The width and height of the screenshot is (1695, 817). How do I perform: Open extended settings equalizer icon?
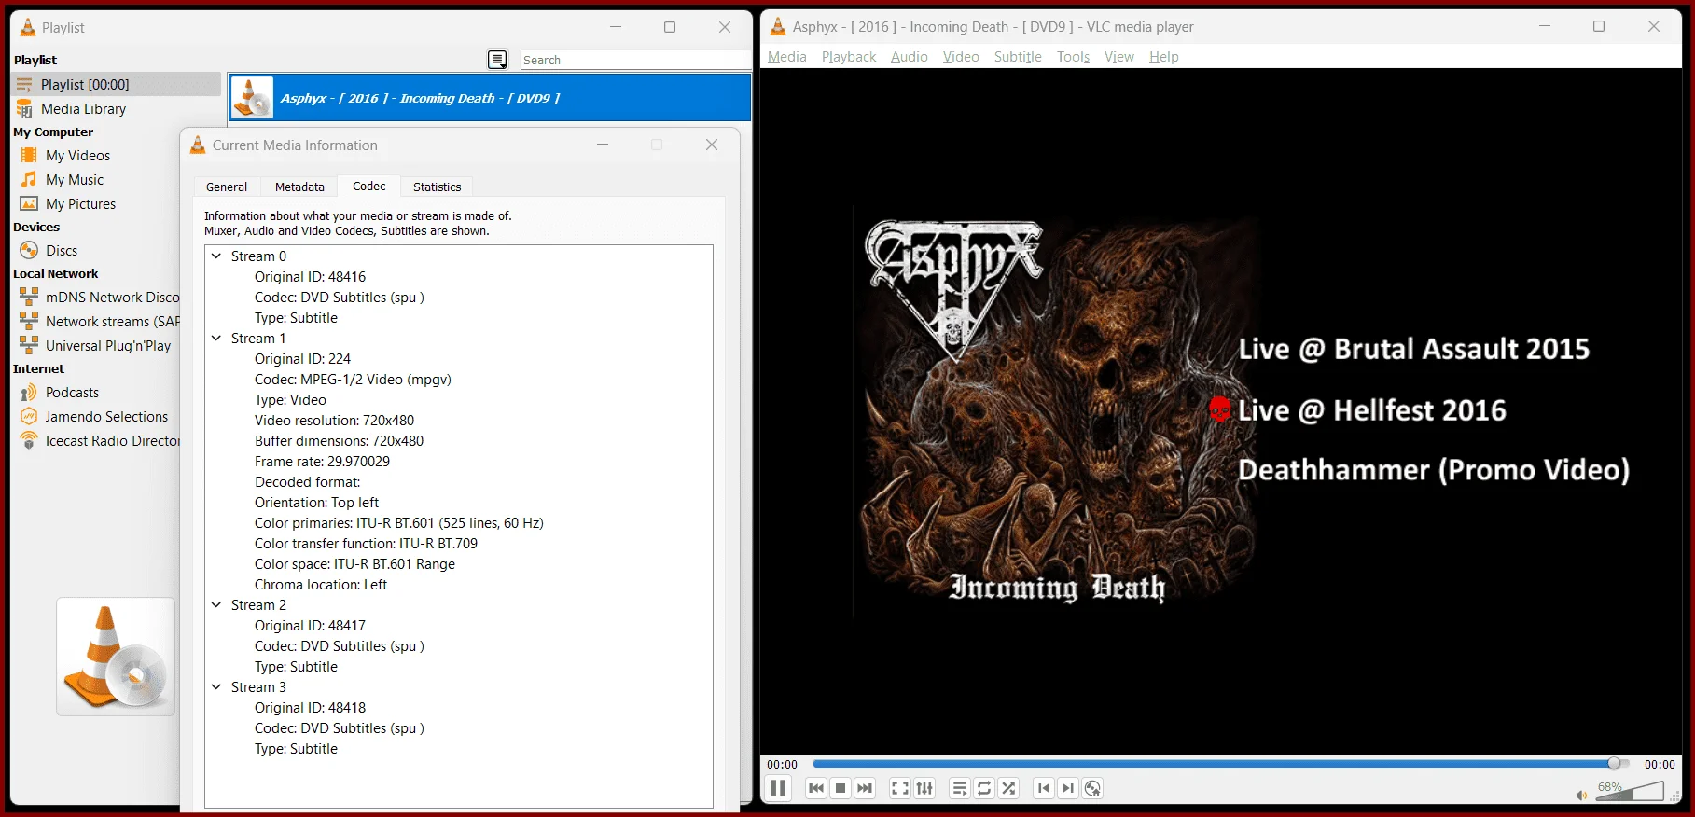click(924, 788)
